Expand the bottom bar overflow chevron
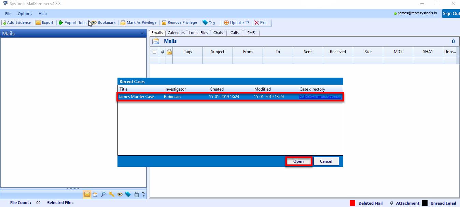This screenshot has height=207, width=460. click(x=143, y=194)
